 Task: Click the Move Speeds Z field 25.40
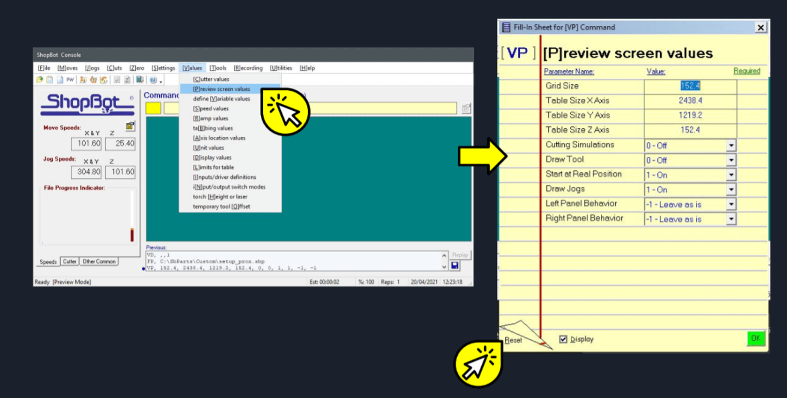[120, 144]
